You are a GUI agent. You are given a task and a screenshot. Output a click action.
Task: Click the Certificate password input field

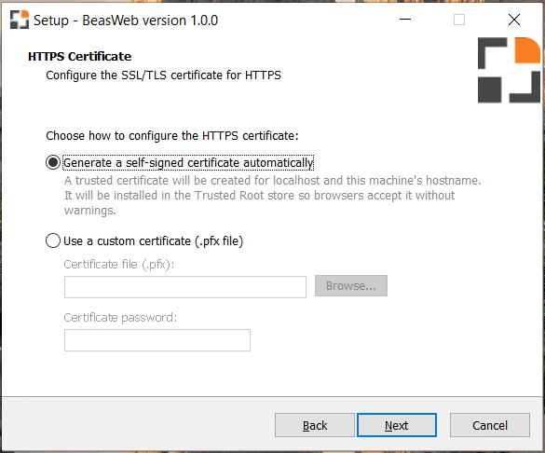157,340
